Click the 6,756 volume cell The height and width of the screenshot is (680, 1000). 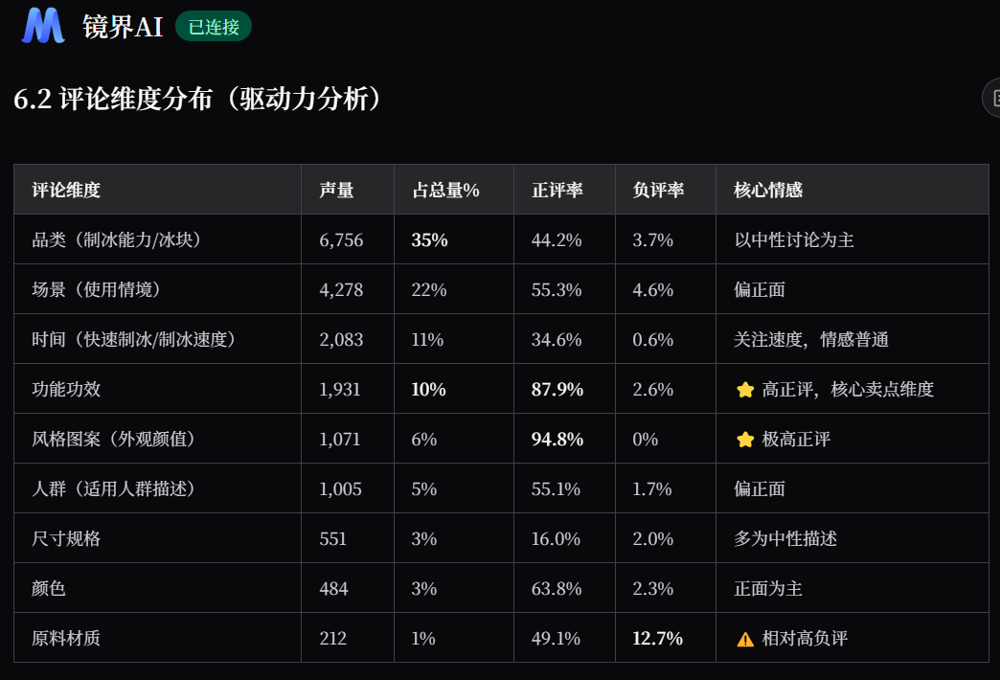[341, 240]
